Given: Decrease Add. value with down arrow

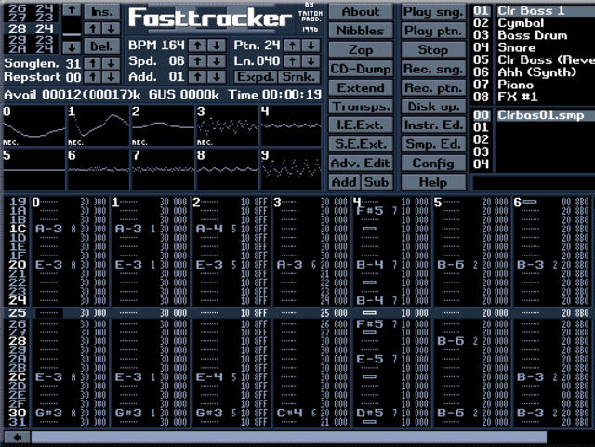Looking at the screenshot, I should pos(217,76).
